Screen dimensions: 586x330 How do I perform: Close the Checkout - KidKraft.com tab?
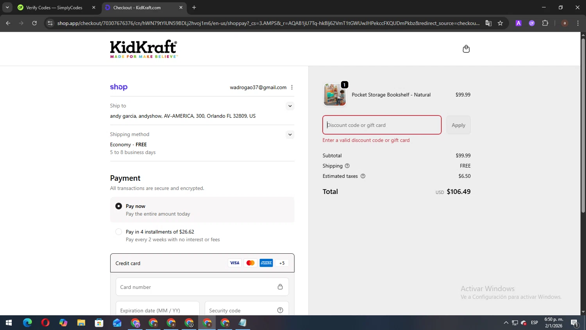(x=181, y=7)
